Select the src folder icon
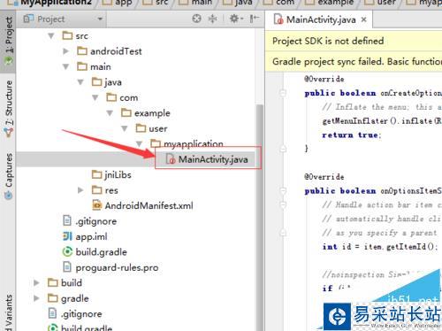442x331 pixels. (x=67, y=35)
